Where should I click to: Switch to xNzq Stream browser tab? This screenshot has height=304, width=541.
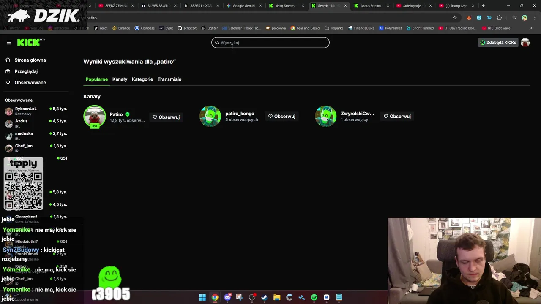(x=285, y=6)
